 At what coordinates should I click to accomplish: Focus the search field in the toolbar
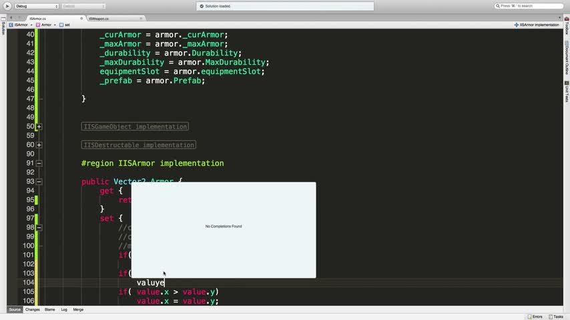[x=529, y=6]
